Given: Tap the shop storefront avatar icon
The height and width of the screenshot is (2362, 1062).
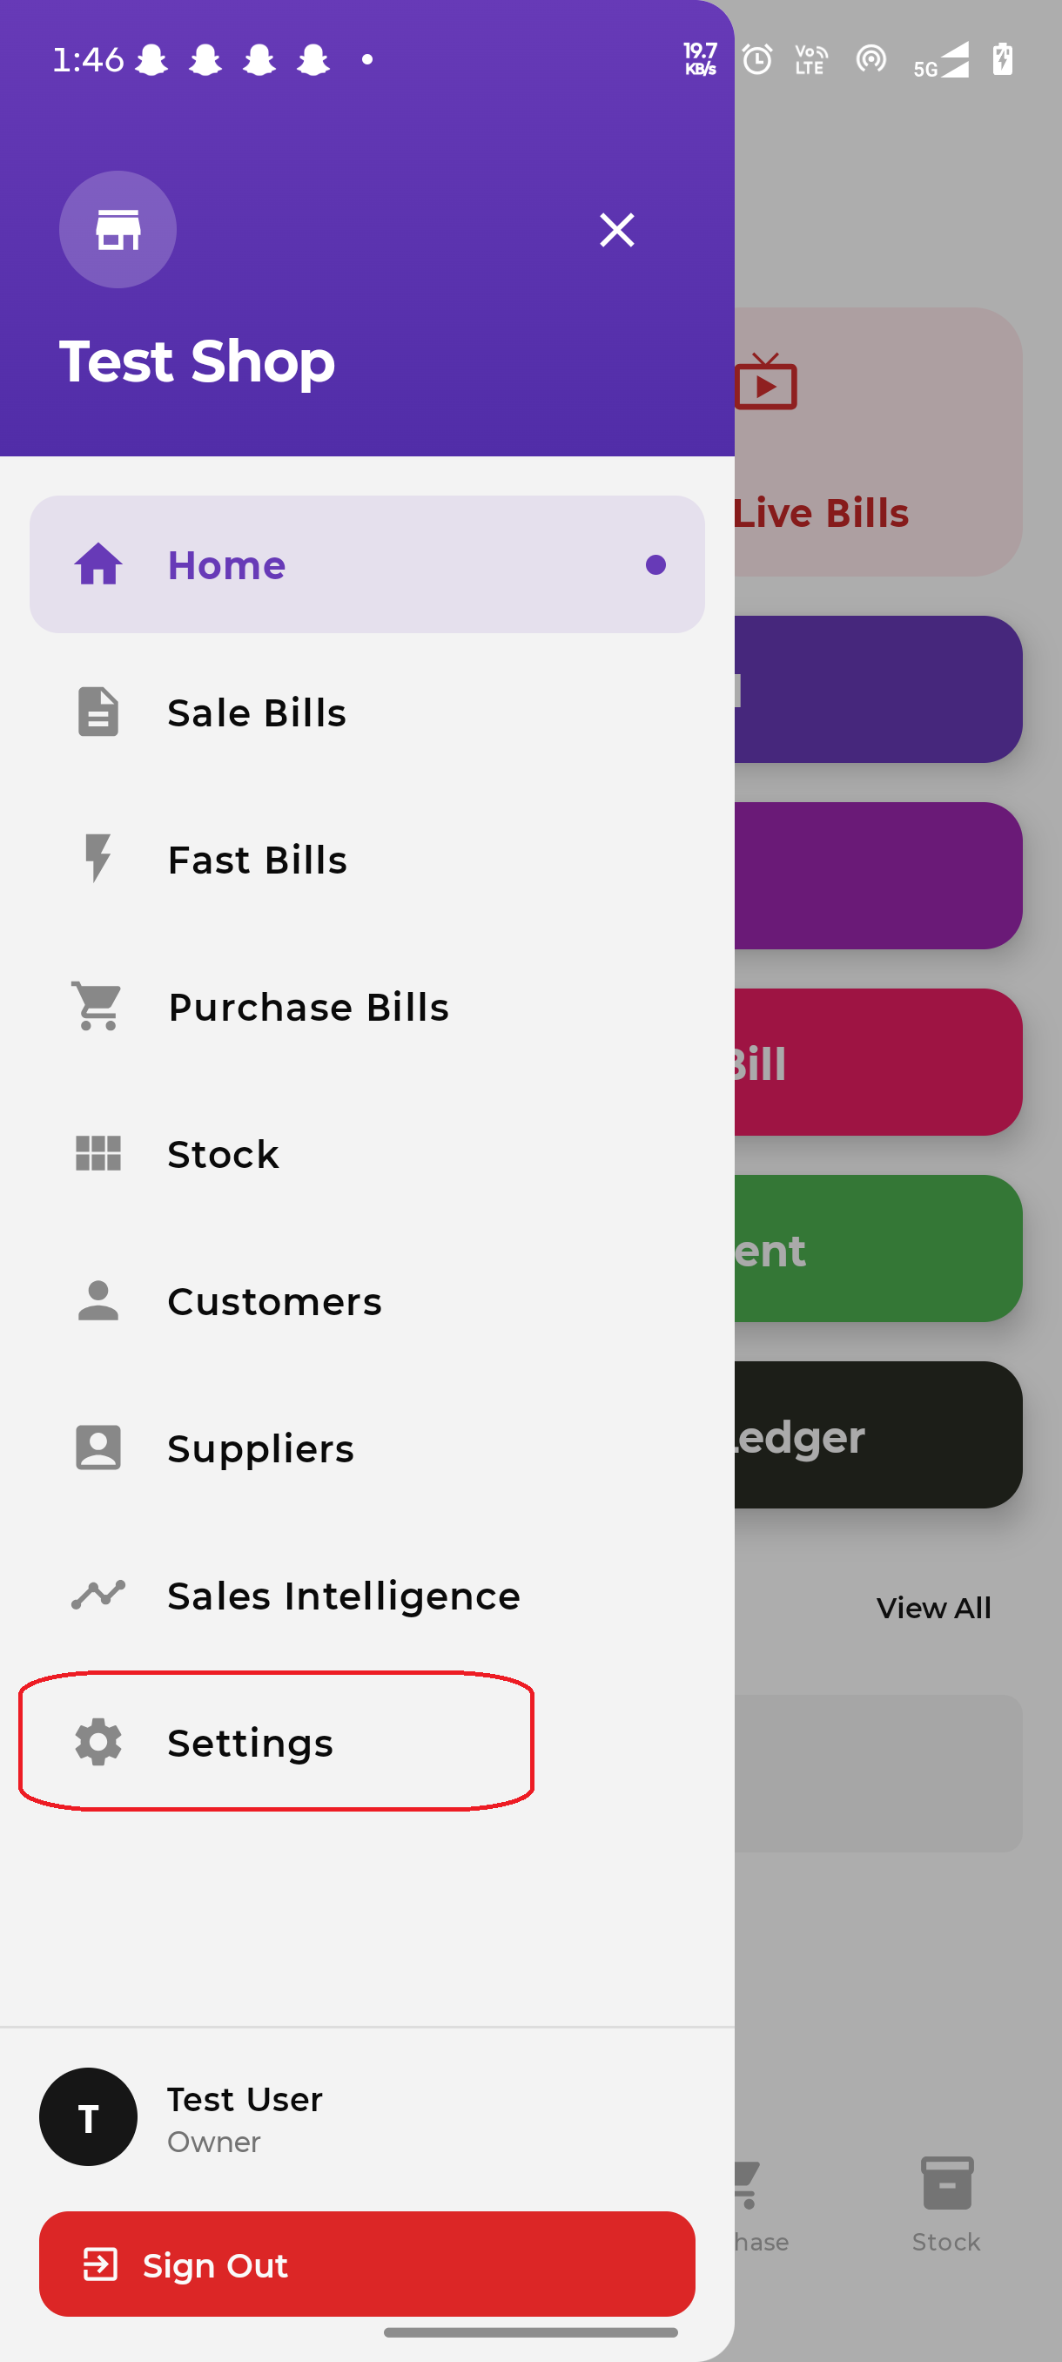Looking at the screenshot, I should (118, 229).
